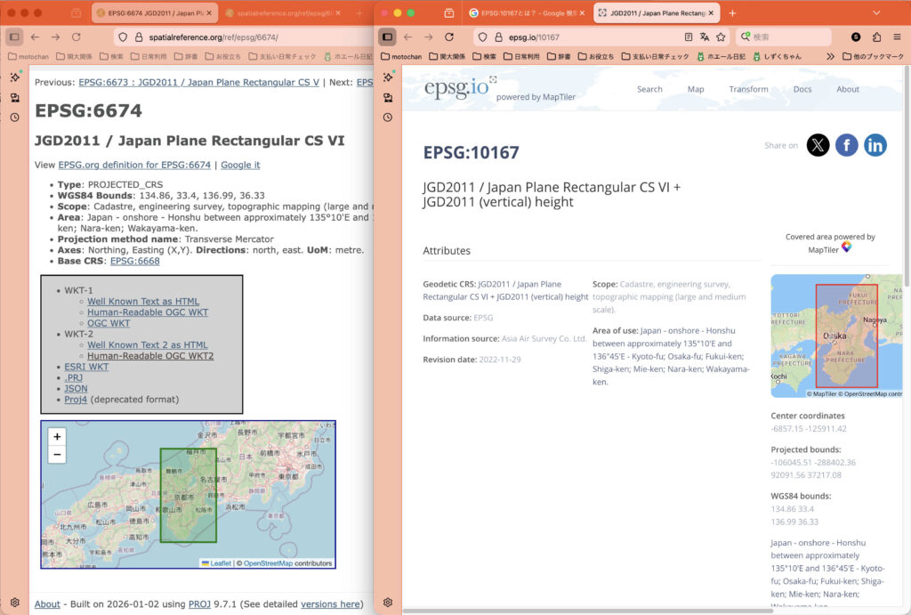The height and width of the screenshot is (615, 911).
Task: Reload the spatialreference.org page
Action: coord(77,37)
